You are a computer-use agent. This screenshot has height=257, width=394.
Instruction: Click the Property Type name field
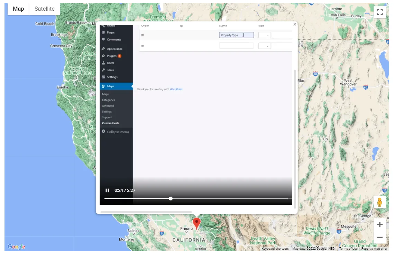point(237,35)
